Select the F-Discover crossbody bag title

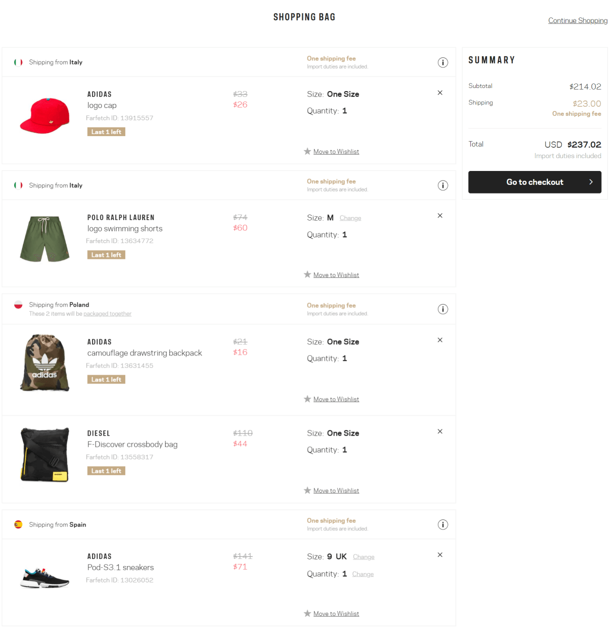[133, 444]
